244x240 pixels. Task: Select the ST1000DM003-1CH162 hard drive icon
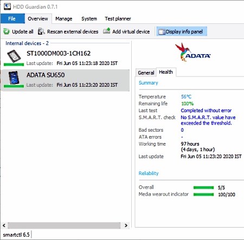14,56
